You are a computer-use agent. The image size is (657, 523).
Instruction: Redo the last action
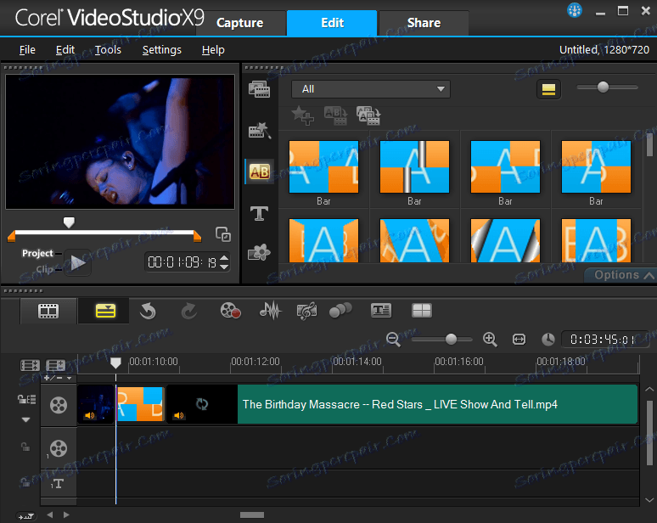tap(189, 311)
